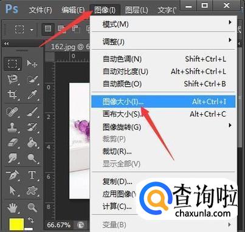Select the Rectangular Marquee tool in toolbox

pos(13,64)
